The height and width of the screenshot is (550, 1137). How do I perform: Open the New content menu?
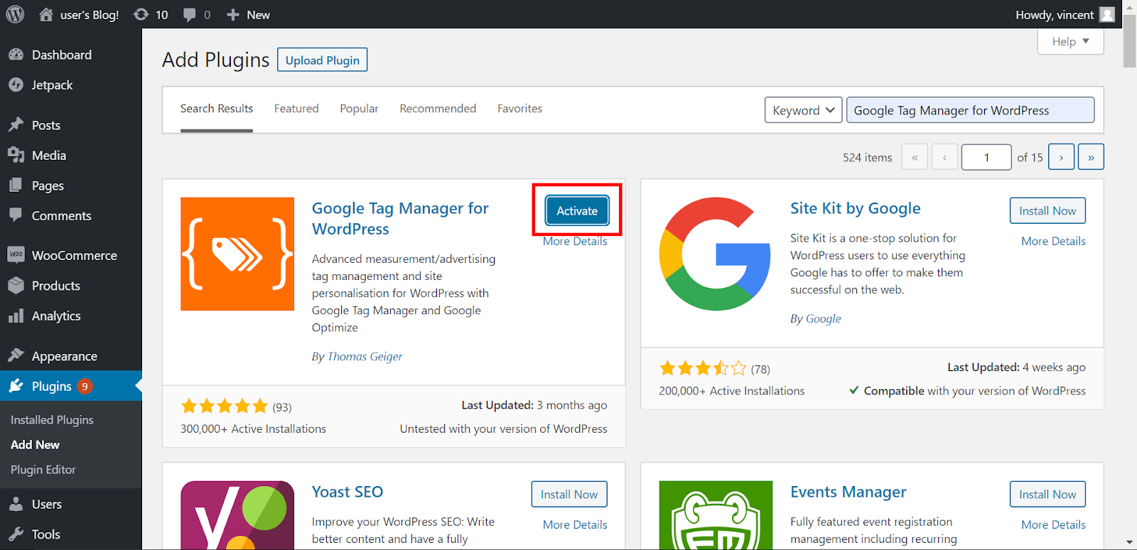pyautogui.click(x=248, y=14)
